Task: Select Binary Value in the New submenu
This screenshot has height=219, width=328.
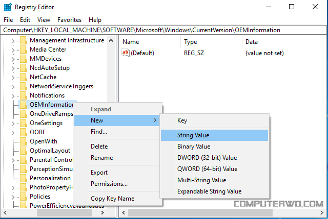Action: pos(214,147)
